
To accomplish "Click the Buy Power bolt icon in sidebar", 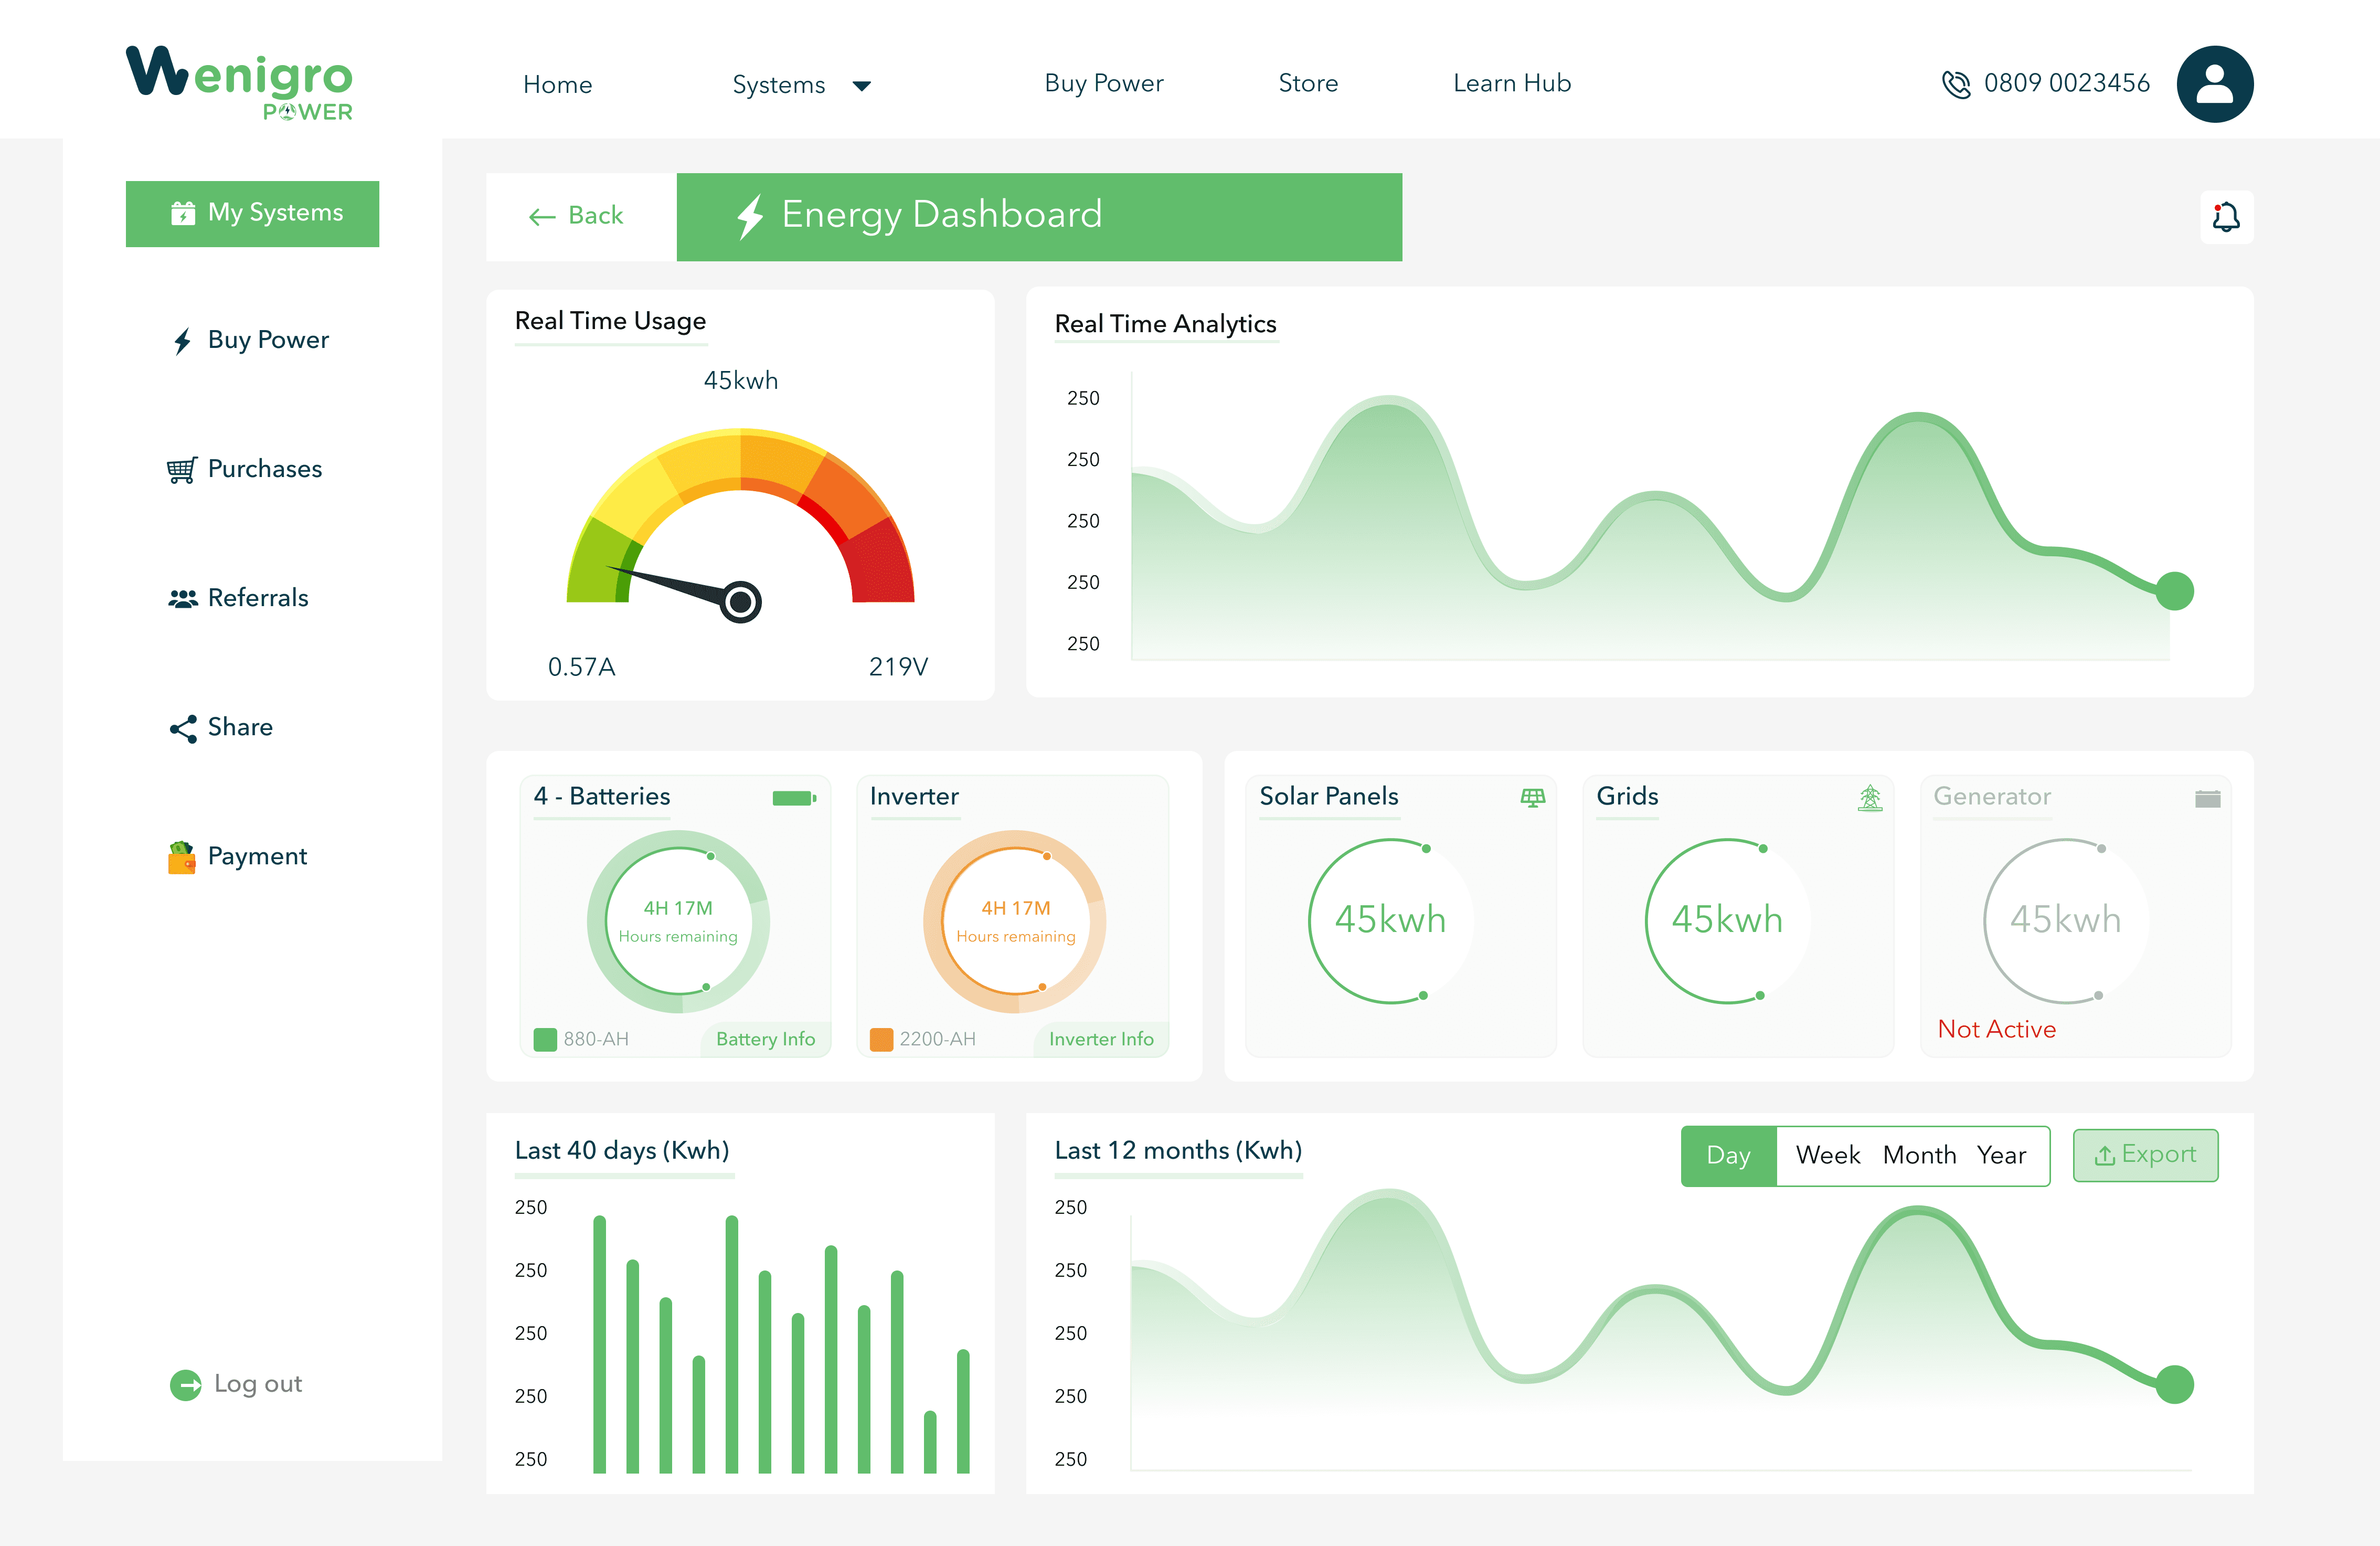I will click(x=182, y=341).
